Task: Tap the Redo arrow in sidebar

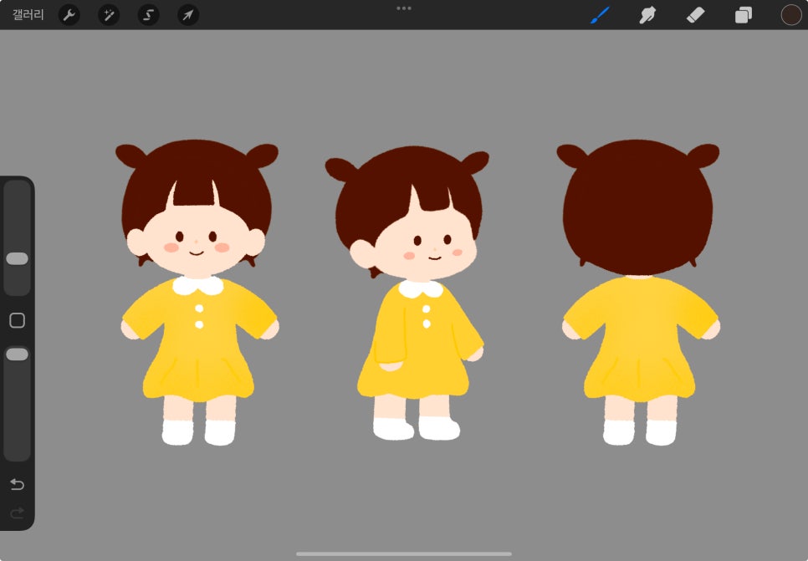Action: click(17, 513)
